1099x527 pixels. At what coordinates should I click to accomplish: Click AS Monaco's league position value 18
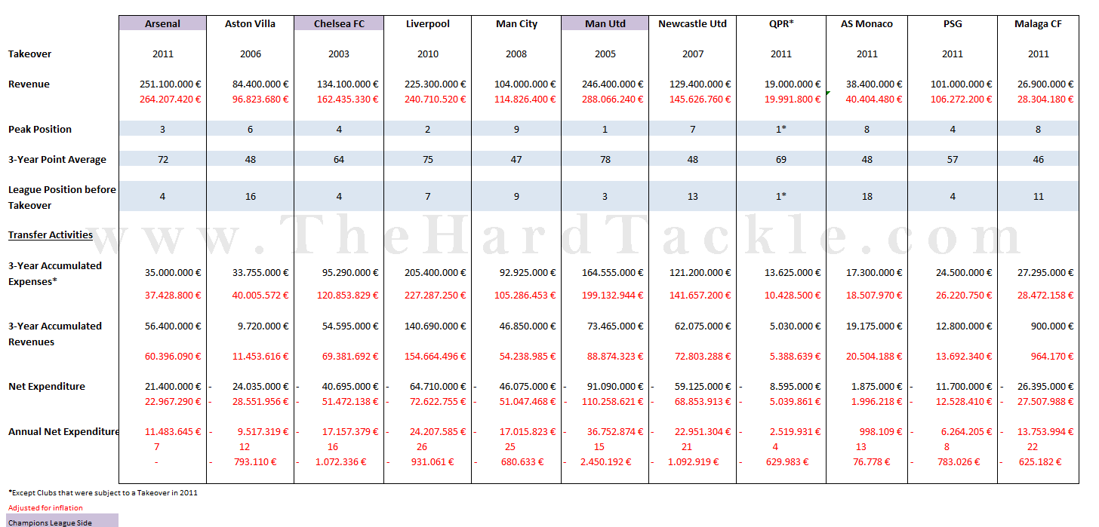pos(867,196)
